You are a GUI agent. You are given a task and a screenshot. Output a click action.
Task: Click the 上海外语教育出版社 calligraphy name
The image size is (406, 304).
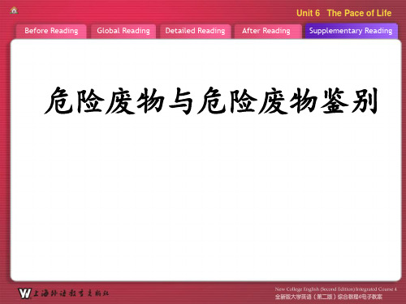pos(71,293)
